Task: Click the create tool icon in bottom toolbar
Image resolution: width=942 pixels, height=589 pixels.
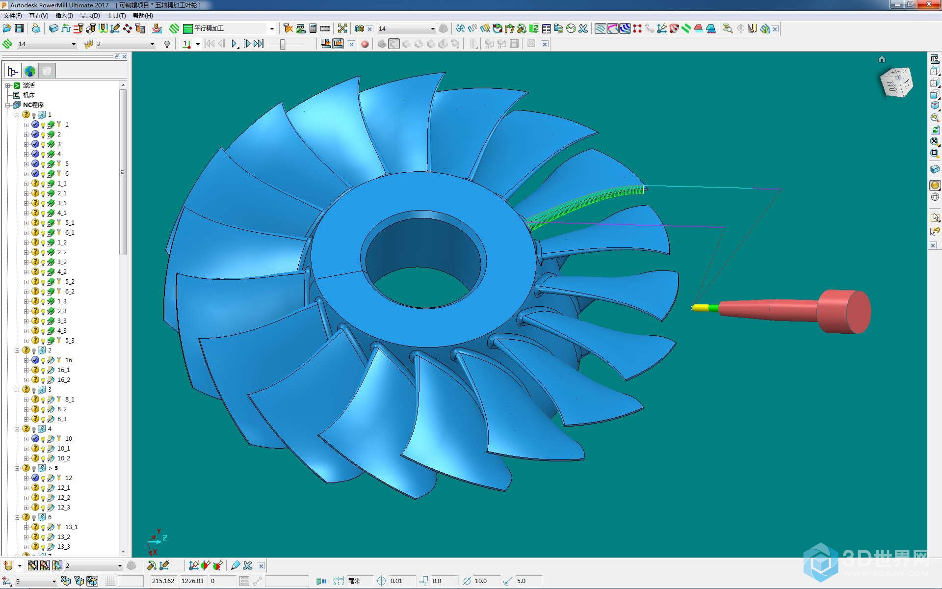Action: point(8,565)
